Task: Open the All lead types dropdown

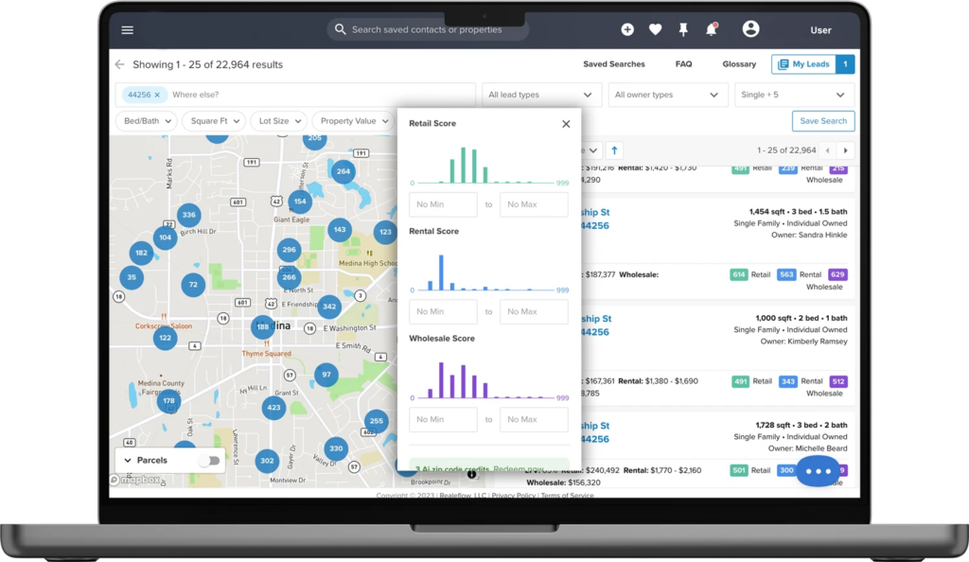Action: [x=540, y=95]
